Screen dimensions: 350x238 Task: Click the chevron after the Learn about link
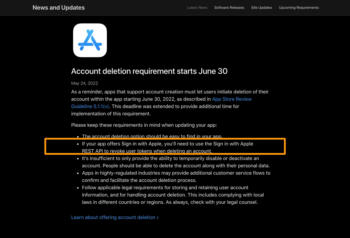158,218
